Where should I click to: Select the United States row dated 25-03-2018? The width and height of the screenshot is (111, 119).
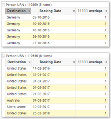click(57, 113)
